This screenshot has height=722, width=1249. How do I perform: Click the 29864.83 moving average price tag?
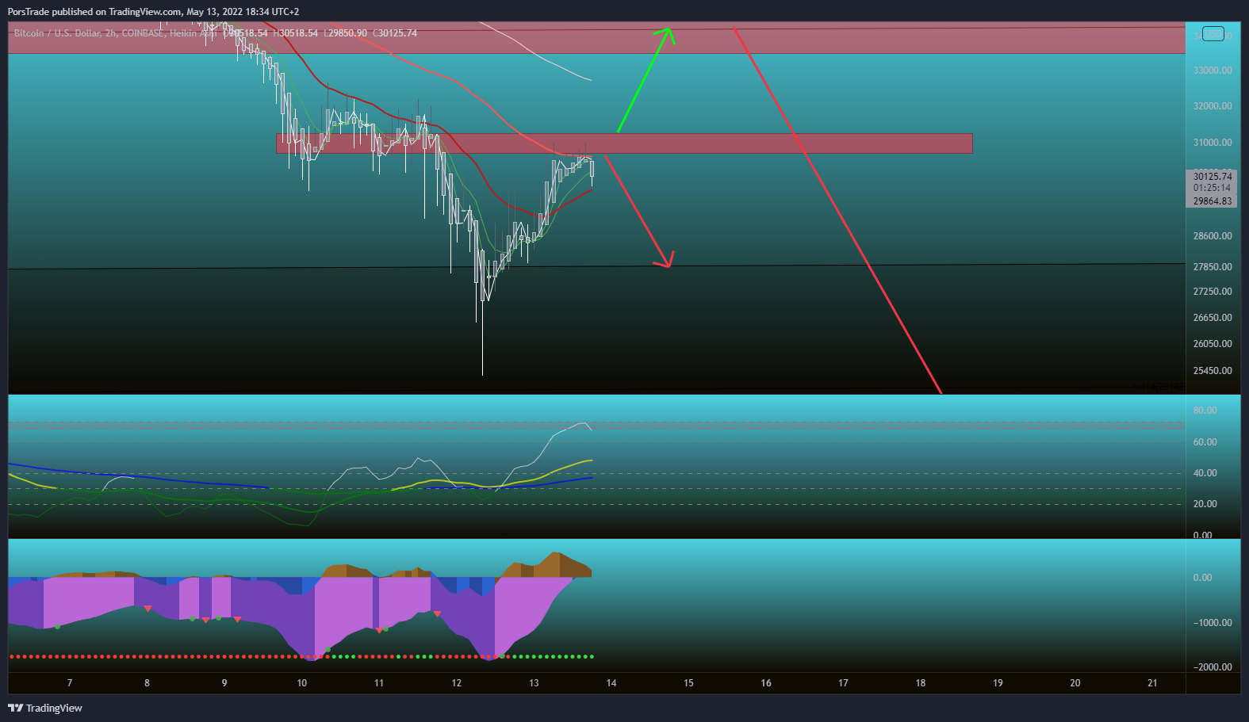(x=1213, y=201)
